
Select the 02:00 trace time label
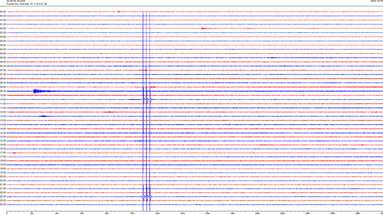3,29
